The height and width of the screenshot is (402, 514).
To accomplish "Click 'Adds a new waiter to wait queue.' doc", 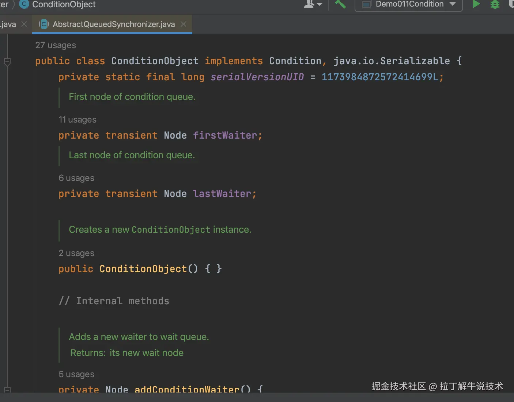I will 139,337.
